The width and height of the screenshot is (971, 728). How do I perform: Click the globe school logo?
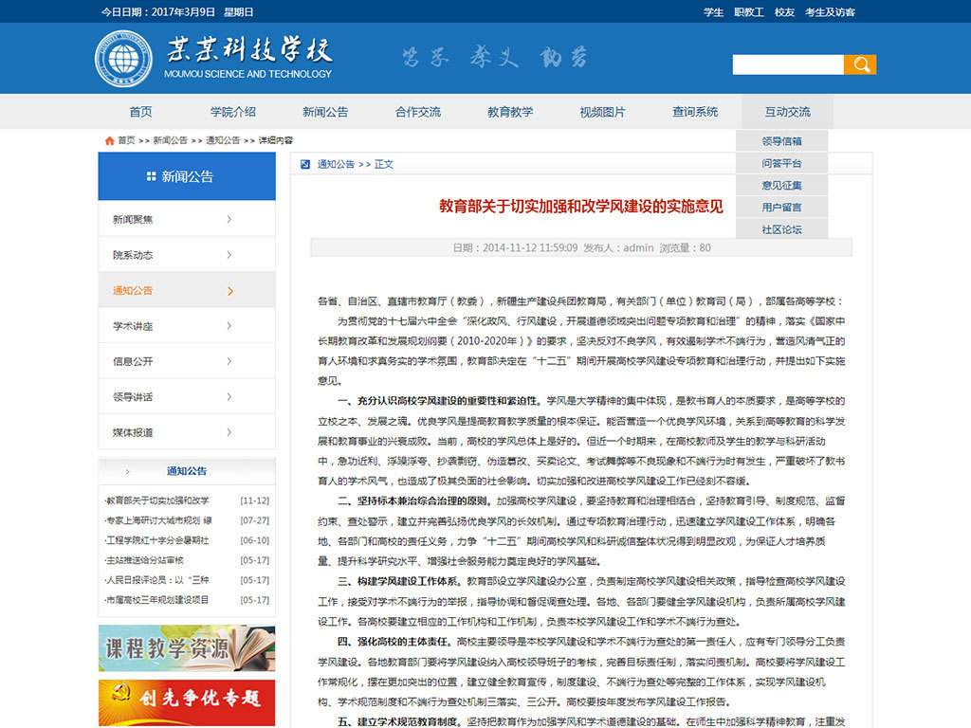point(123,59)
